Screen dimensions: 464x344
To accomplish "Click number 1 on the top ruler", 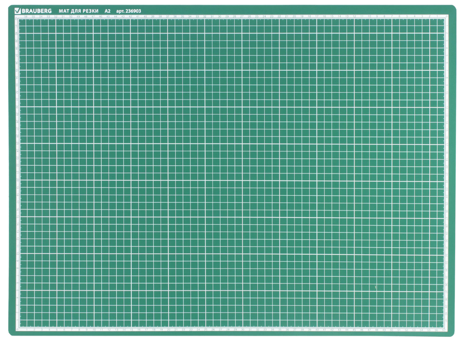I will [x=436, y=17].
